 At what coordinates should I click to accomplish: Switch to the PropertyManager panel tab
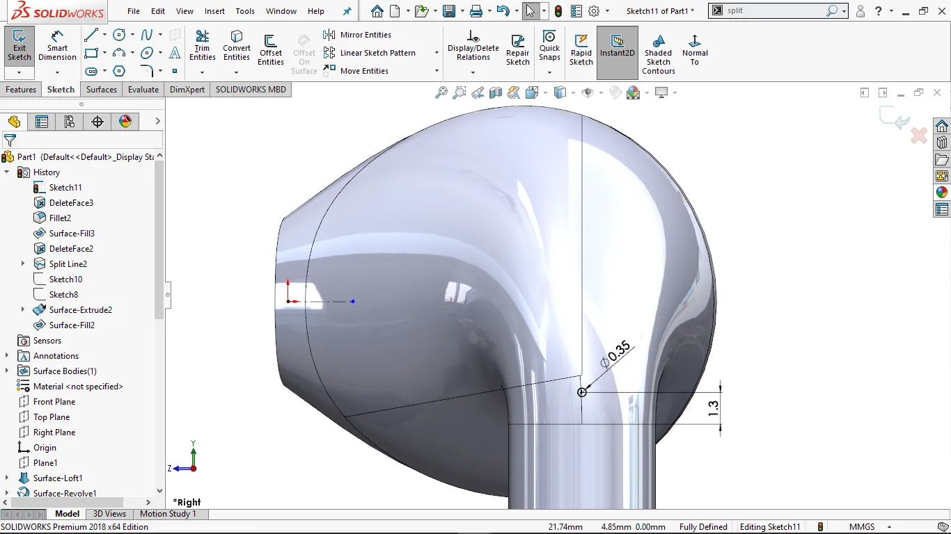(42, 122)
